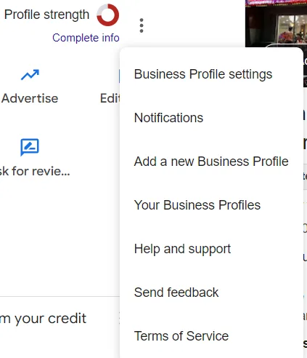Image resolution: width=307 pixels, height=358 pixels.
Task: Select Add a new Business Profile
Action: (211, 162)
